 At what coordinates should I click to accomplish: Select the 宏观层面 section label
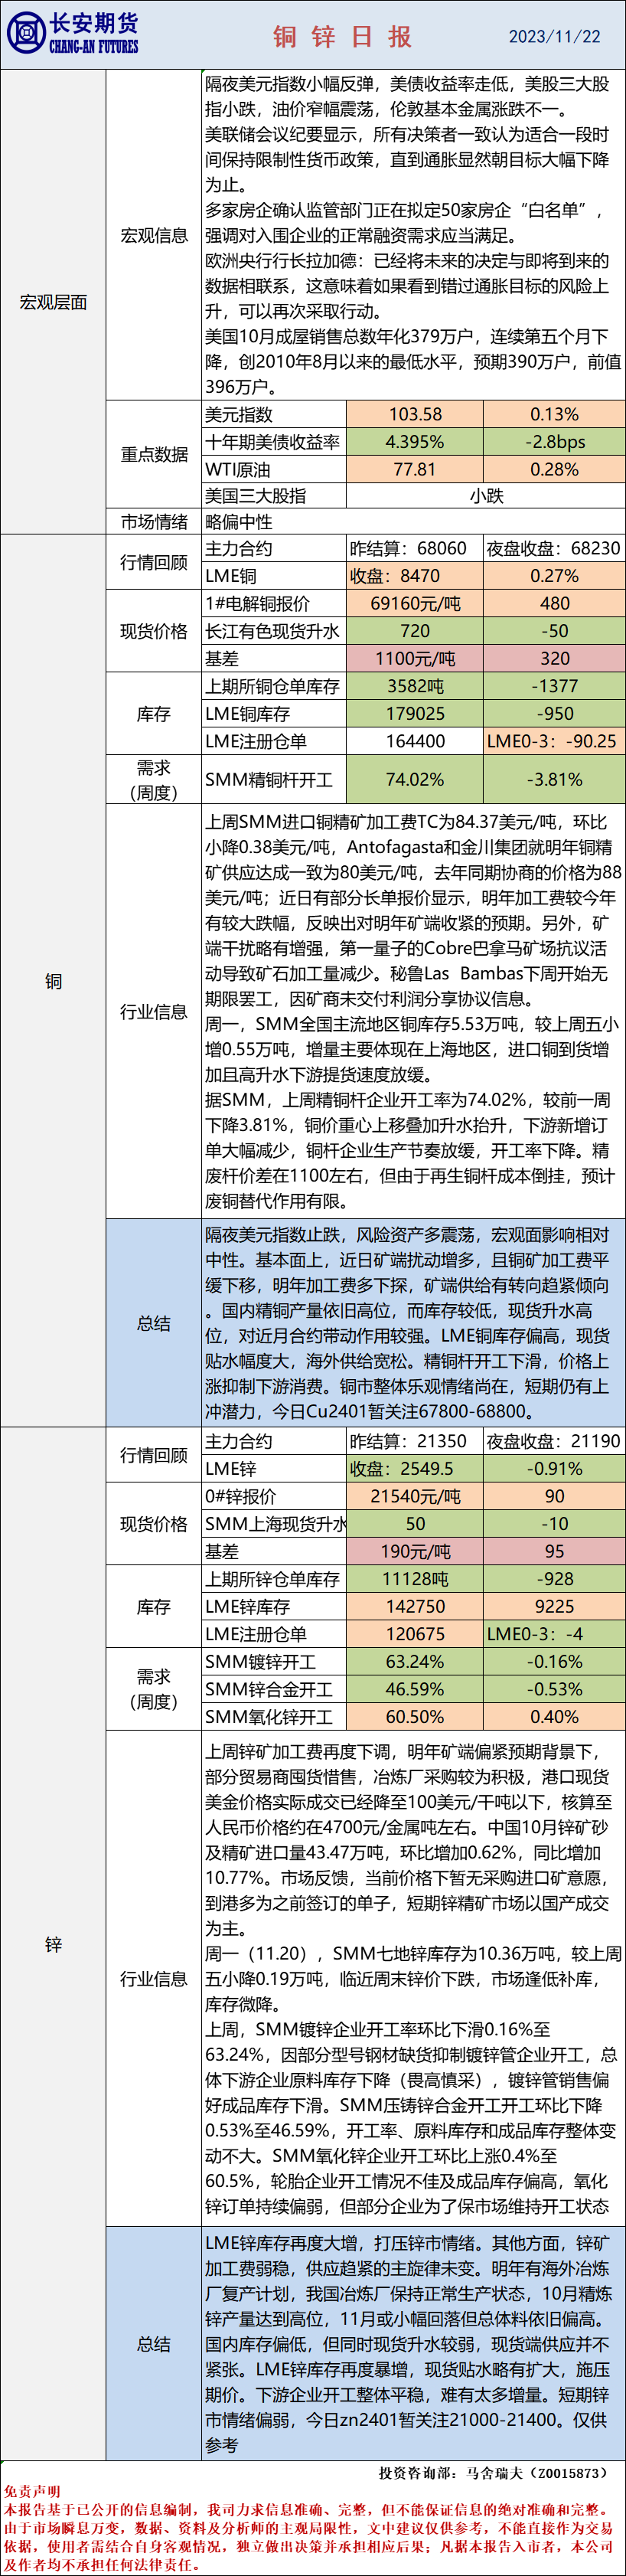coord(53,302)
